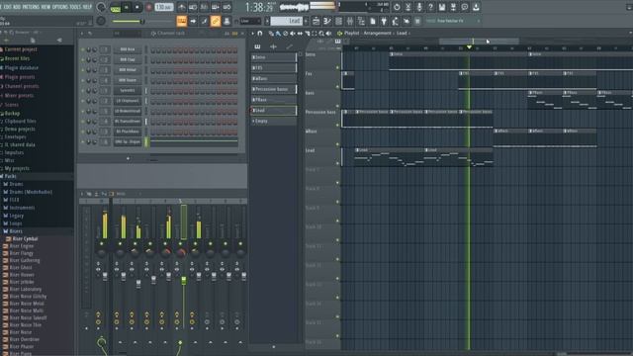Open the browser window icon
This screenshot has width=633, height=356.
(x=361, y=21)
